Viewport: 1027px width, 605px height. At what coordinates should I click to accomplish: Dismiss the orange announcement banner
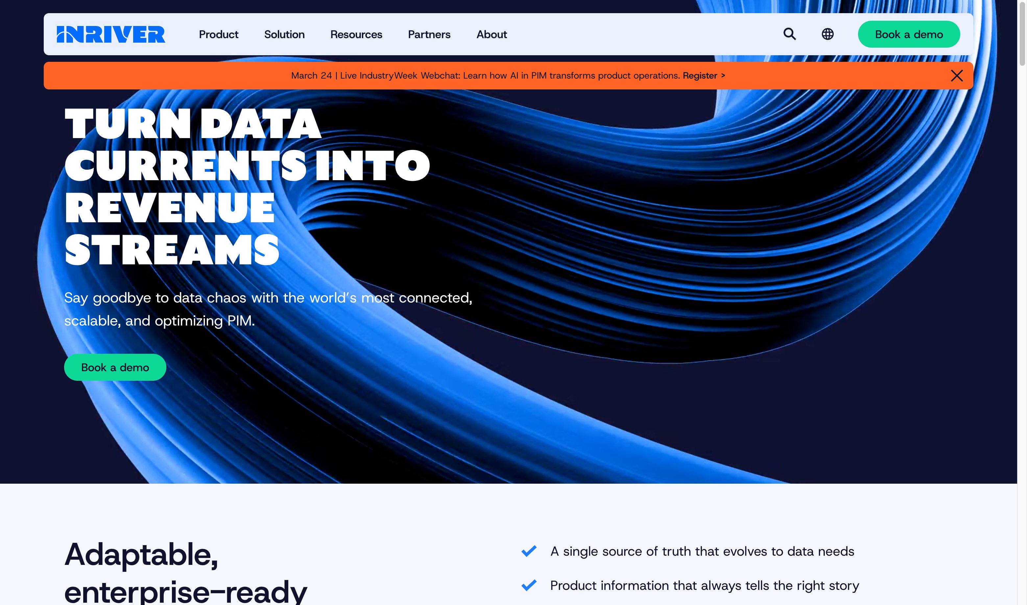point(957,75)
